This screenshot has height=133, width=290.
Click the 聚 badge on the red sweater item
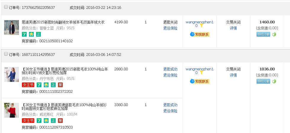click(60, 121)
